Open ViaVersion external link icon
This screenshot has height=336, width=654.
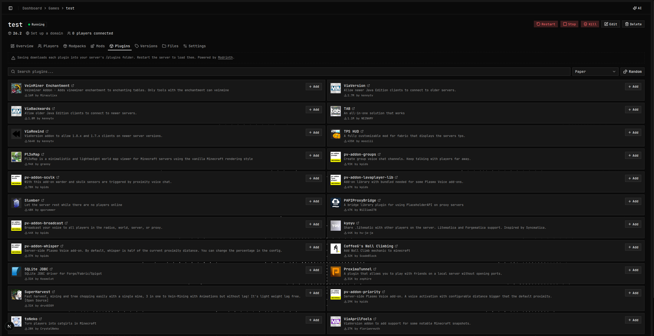coord(368,86)
